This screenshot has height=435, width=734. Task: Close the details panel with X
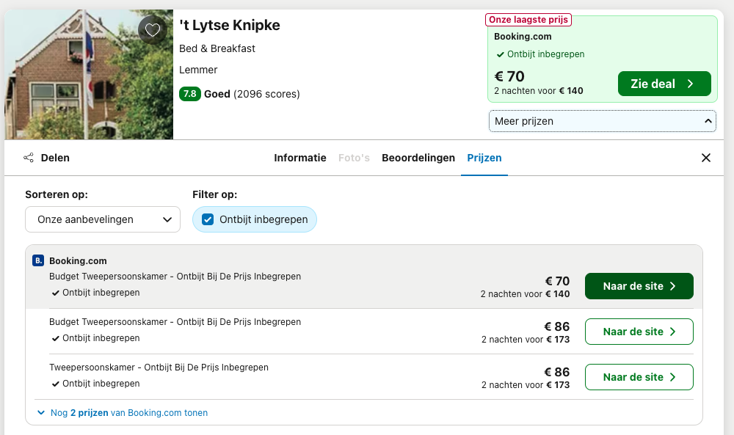pos(706,158)
